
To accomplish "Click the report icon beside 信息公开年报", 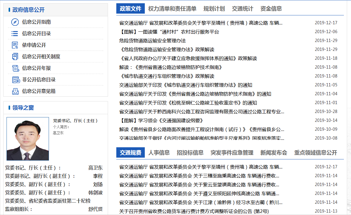I will [x=15, y=68].
